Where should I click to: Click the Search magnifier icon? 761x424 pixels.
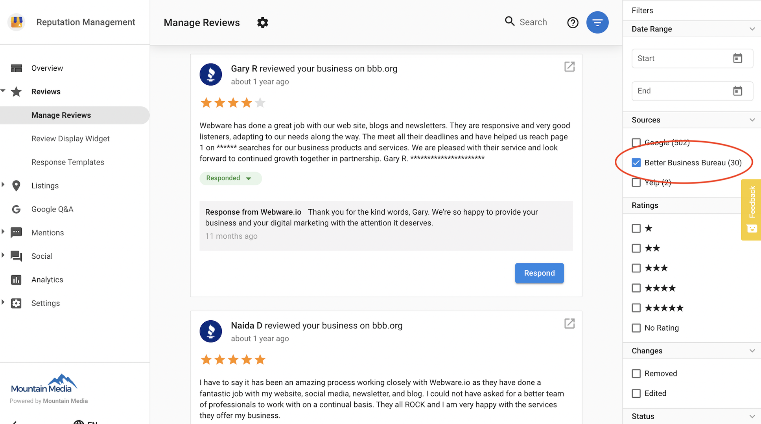(510, 22)
